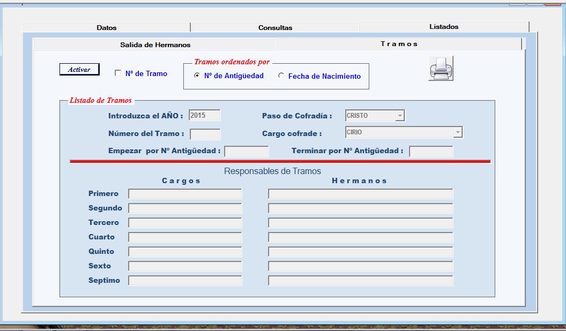Screen dimensions: 566x331
Task: Select the Nº de Antigüedad radio option
Action: coord(197,76)
